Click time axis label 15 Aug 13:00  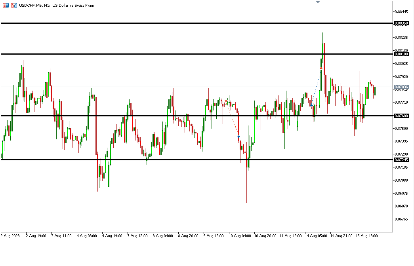click(x=366, y=236)
